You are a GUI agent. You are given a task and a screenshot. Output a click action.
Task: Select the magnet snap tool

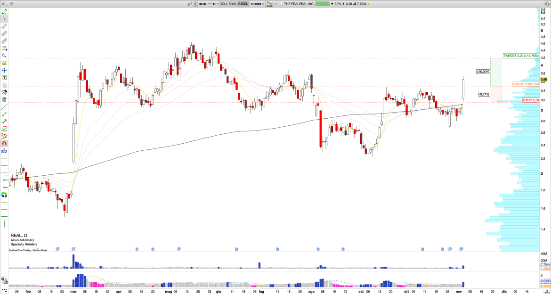[x=4, y=144]
